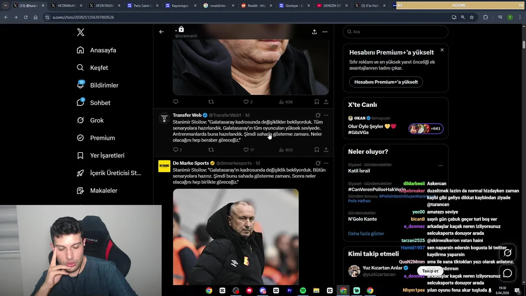Open more options on Transfer Web tweet
The image size is (526, 296).
click(x=326, y=116)
